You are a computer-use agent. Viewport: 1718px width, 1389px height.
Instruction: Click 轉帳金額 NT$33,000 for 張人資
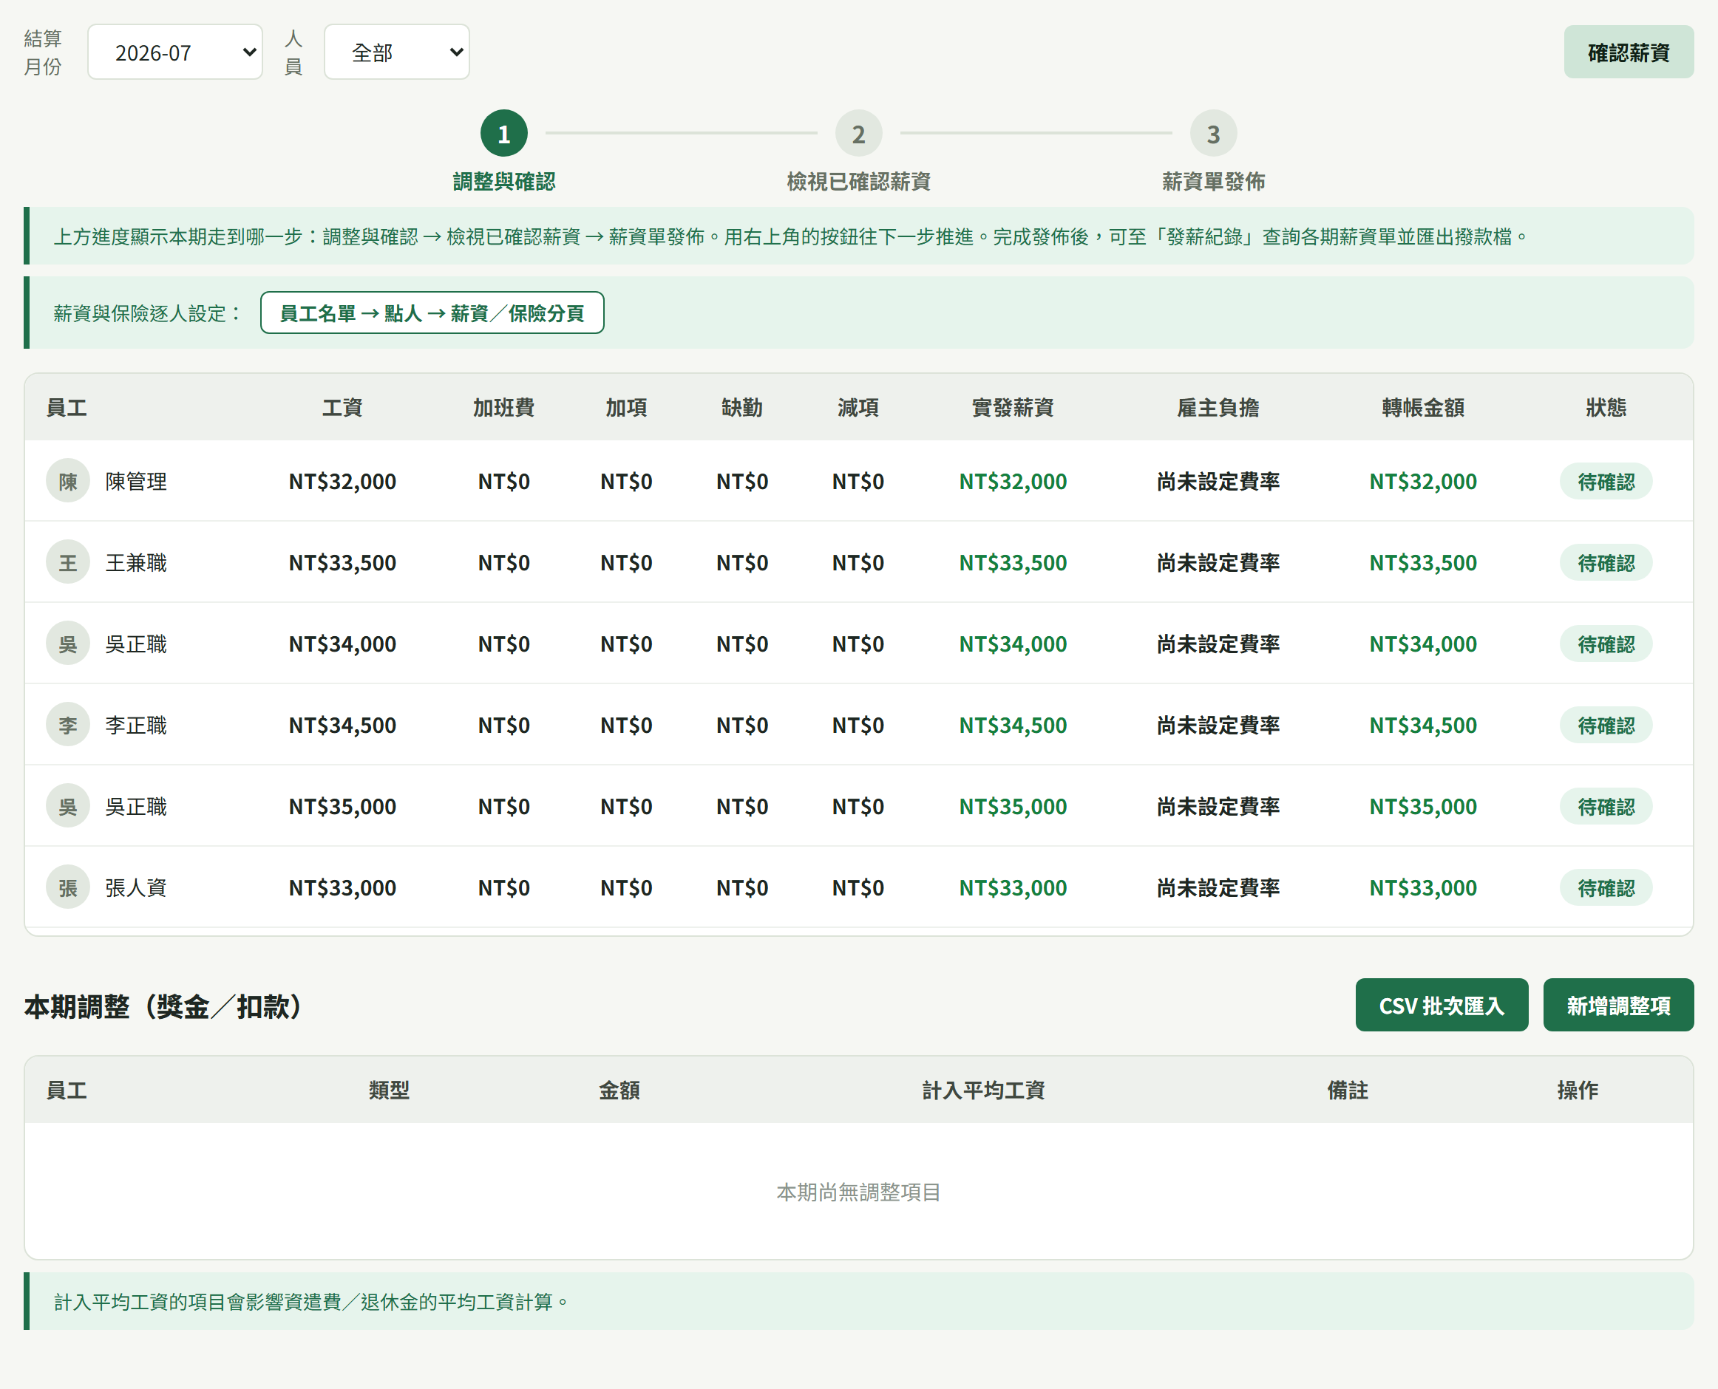click(x=1422, y=887)
